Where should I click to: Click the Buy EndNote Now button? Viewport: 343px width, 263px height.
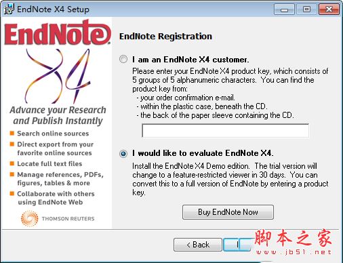[x=228, y=212]
